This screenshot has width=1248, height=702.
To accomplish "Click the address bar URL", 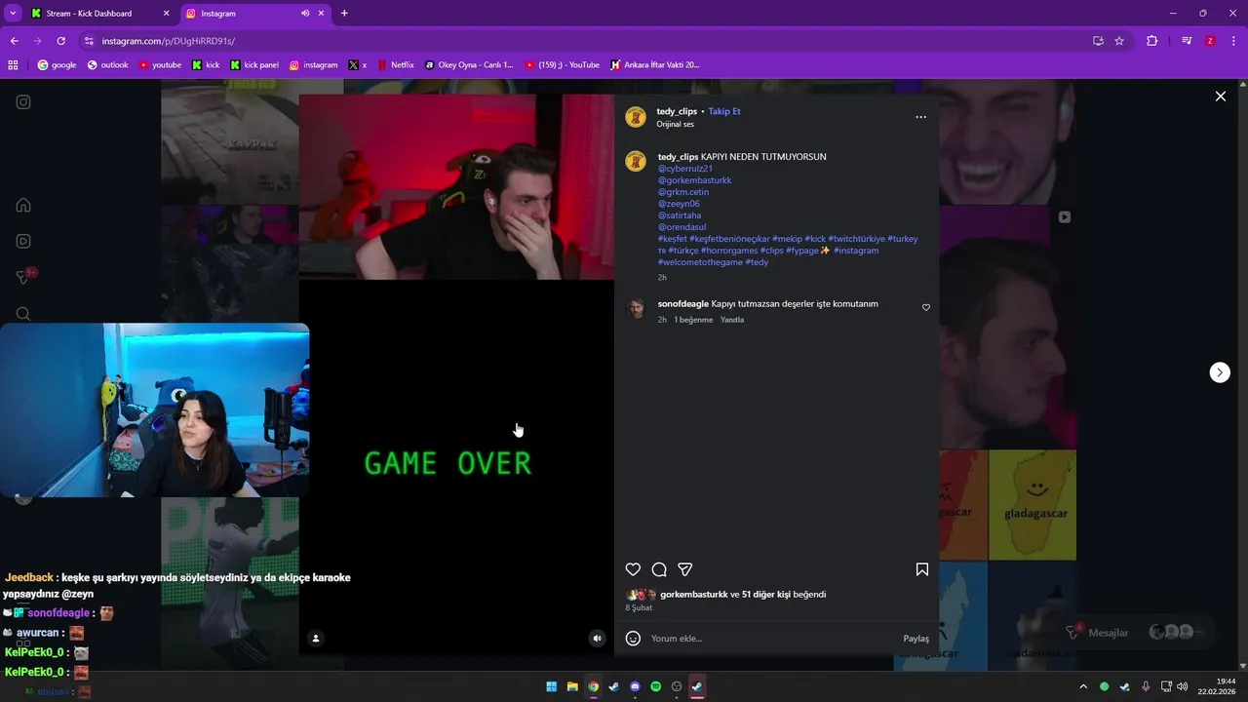I will (168, 41).
